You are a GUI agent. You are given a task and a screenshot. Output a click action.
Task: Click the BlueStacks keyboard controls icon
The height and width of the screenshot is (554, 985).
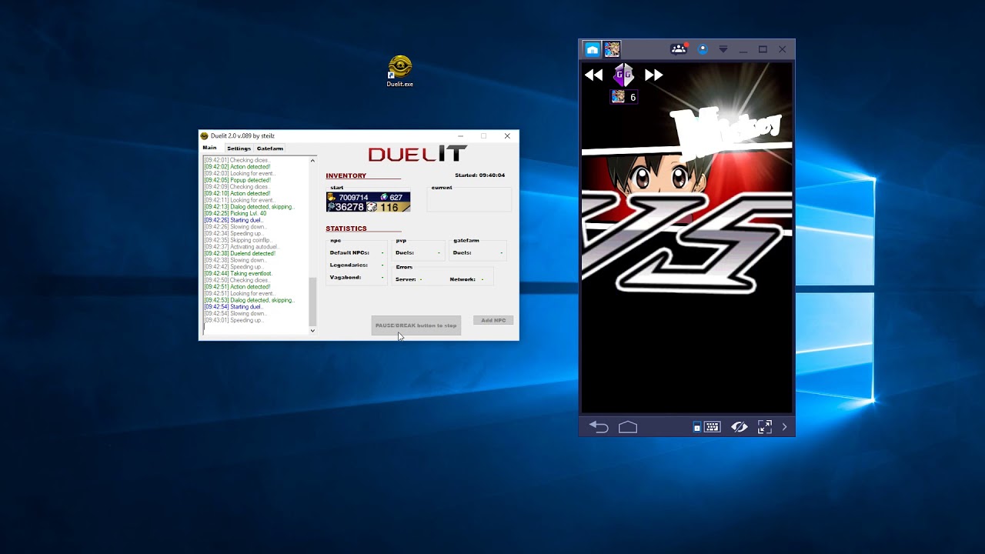713,427
